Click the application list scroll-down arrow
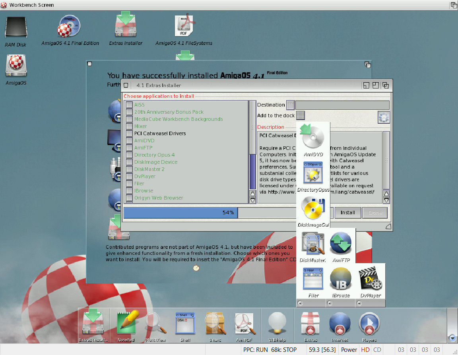This screenshot has height=355, width=458. pyautogui.click(x=253, y=200)
